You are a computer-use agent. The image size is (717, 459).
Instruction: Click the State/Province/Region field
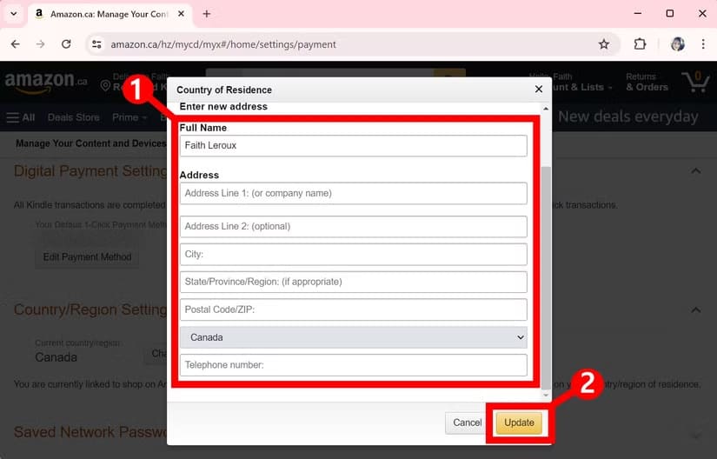pos(354,282)
